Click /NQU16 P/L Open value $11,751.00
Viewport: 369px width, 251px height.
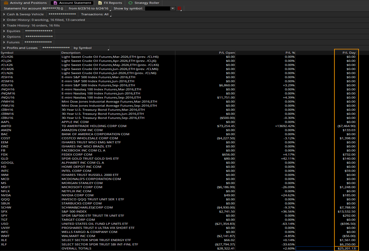point(226,98)
